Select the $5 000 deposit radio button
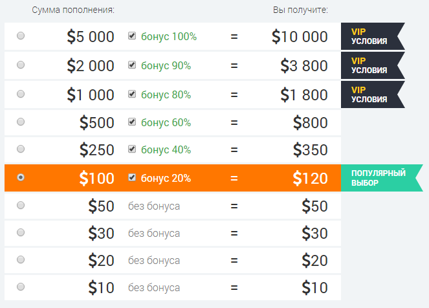429x308 pixels. coord(21,36)
